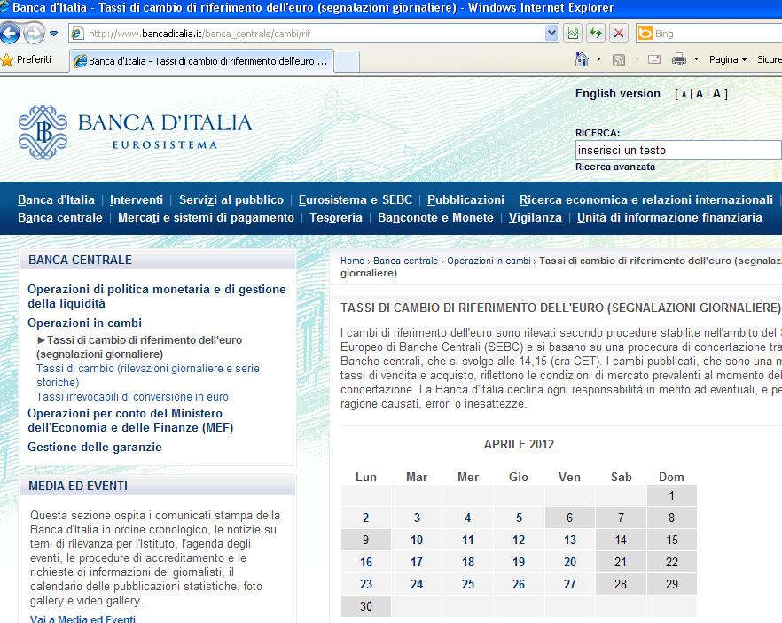The image size is (782, 623).
Task: Click Operazioni in cambi breadcrumb link
Action: (x=489, y=261)
